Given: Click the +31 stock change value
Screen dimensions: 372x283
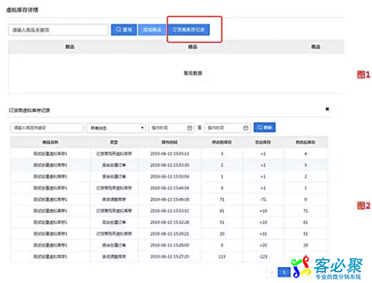Looking at the screenshot, I should 263,234.
